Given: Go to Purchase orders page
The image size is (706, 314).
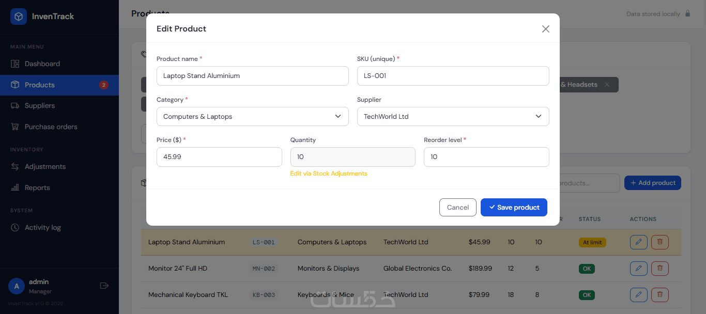Looking at the screenshot, I should [x=51, y=127].
